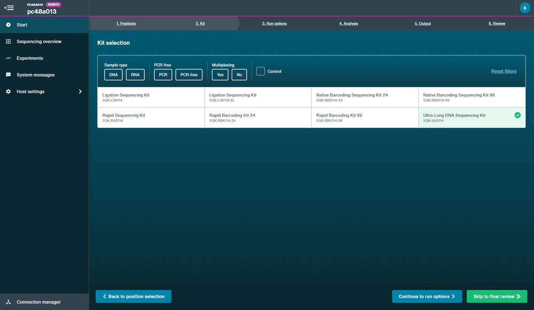534x310 pixels.
Task: Select Native Barcoding Sequencing Kit 96
Action: (472, 97)
